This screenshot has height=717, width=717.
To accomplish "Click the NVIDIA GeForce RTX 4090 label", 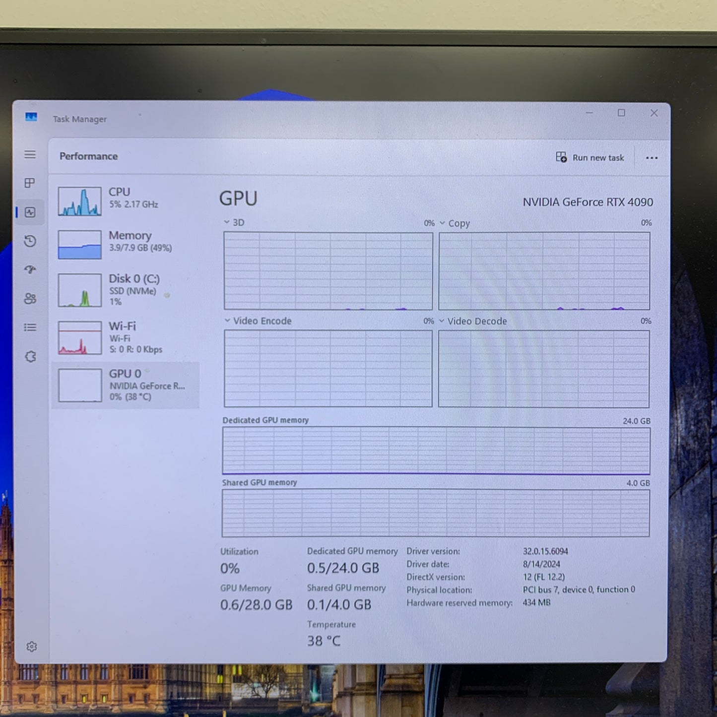I will point(588,202).
